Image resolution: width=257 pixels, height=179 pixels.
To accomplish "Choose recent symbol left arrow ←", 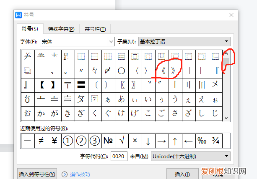I will click(x=189, y=141).
